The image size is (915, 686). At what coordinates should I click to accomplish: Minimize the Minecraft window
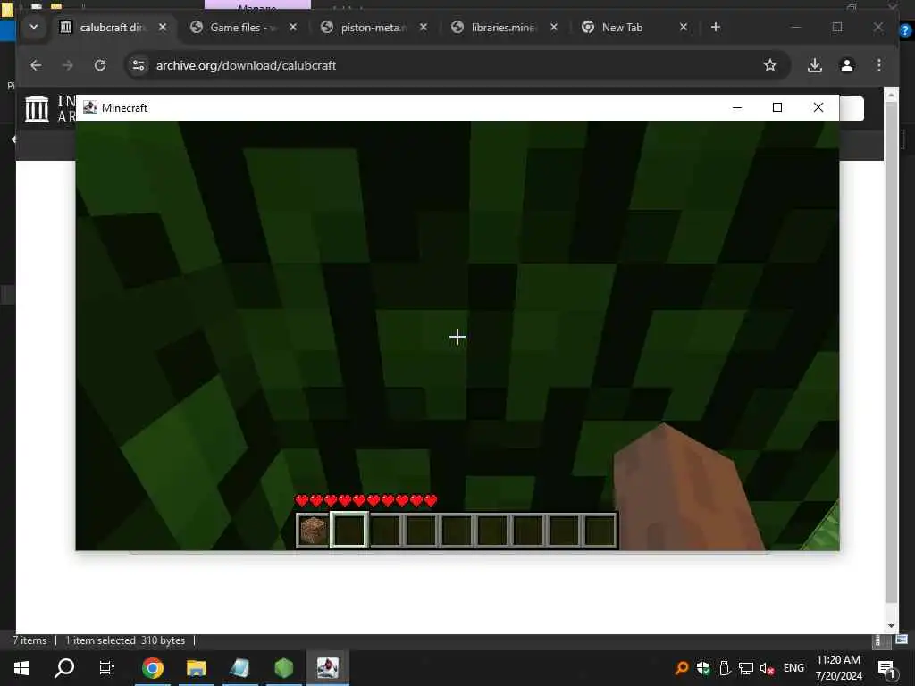pyautogui.click(x=737, y=107)
